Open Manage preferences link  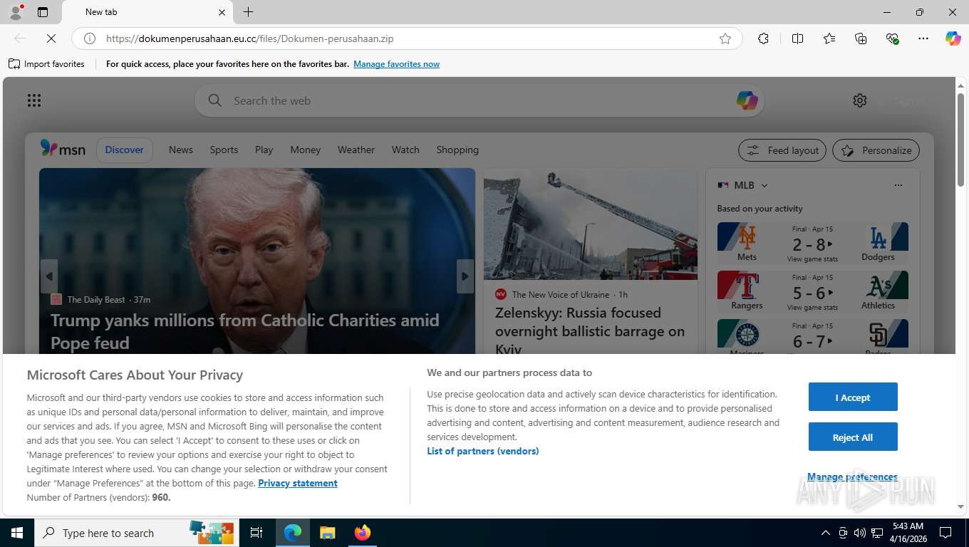click(852, 476)
